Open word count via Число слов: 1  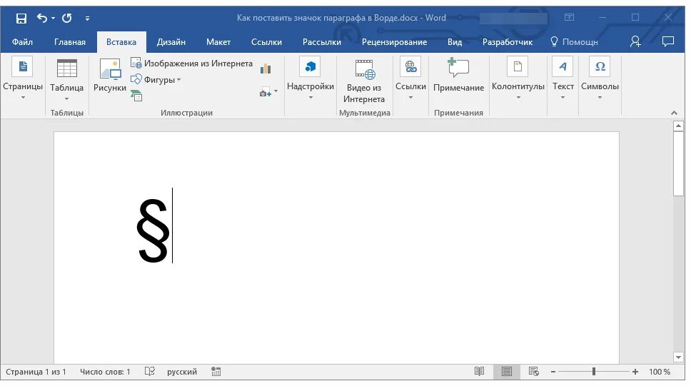click(x=105, y=372)
